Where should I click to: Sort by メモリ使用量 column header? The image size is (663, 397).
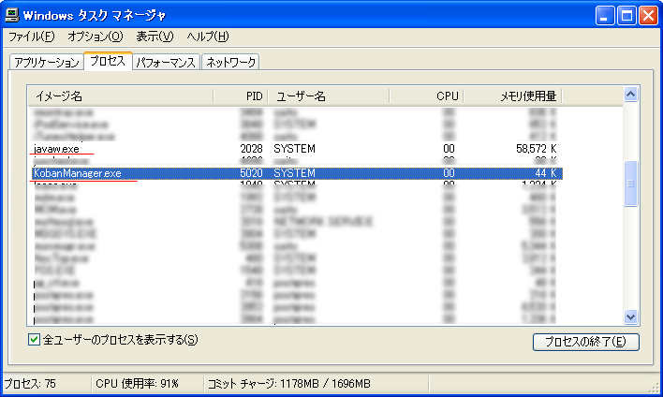[x=512, y=96]
